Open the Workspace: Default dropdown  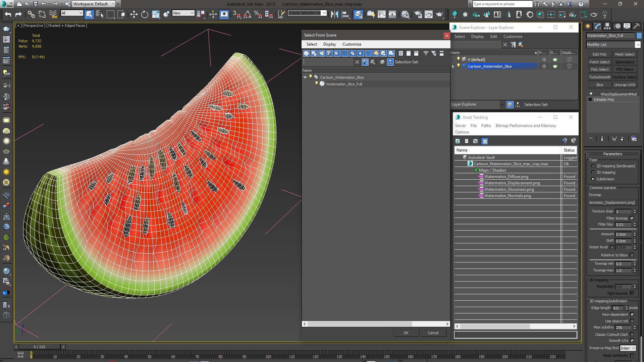coord(94,4)
